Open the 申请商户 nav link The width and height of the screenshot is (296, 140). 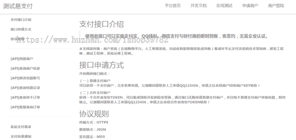coord(250,6)
